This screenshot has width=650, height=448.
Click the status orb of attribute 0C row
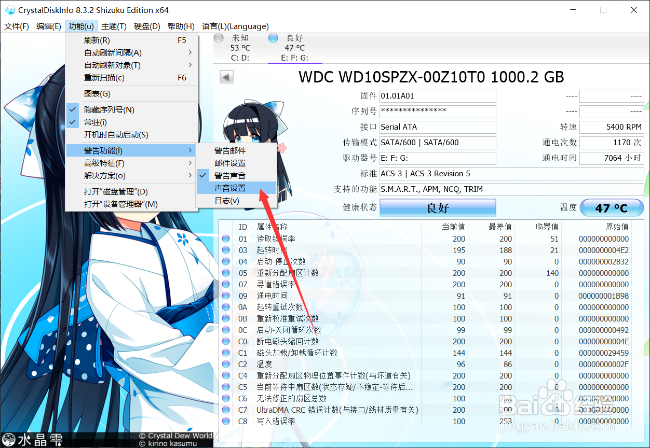[x=226, y=330]
